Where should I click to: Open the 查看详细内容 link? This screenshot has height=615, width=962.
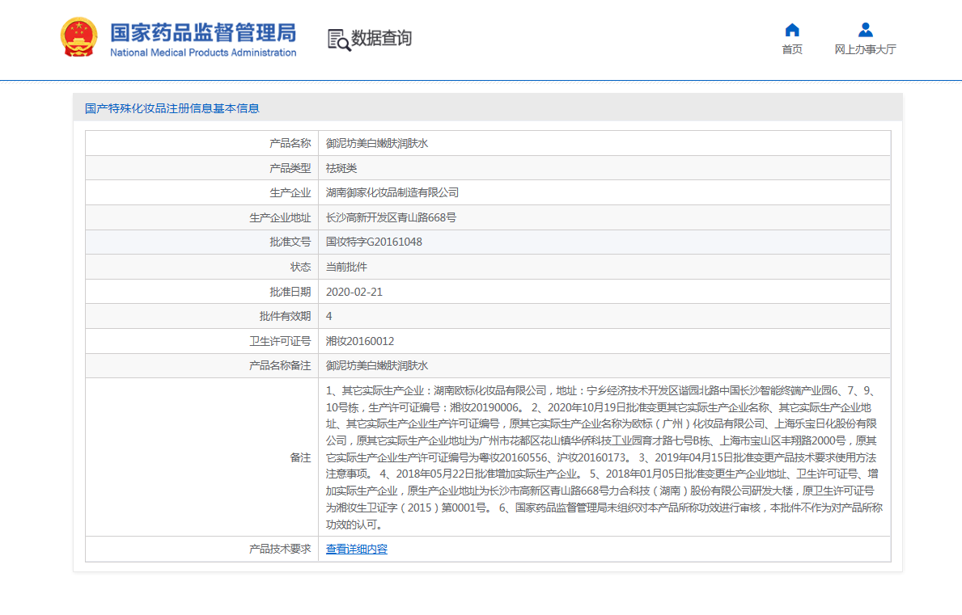pos(356,550)
